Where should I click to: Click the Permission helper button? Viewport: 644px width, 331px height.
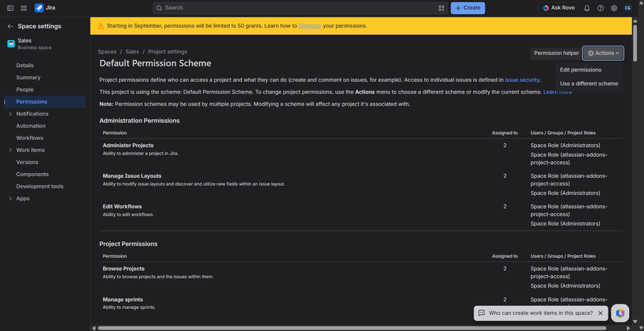556,53
